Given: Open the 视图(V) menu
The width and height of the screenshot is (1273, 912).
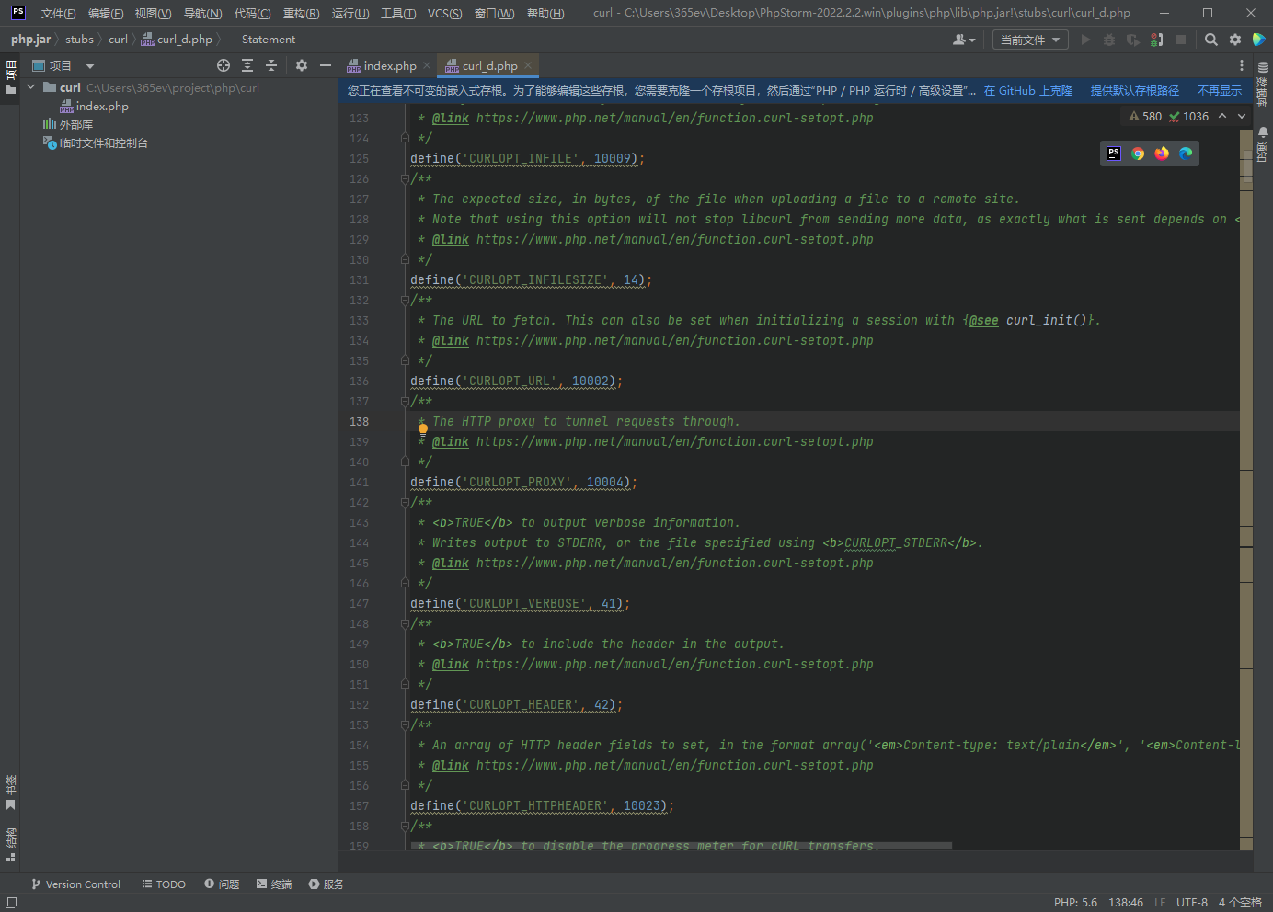Looking at the screenshot, I should click(153, 13).
